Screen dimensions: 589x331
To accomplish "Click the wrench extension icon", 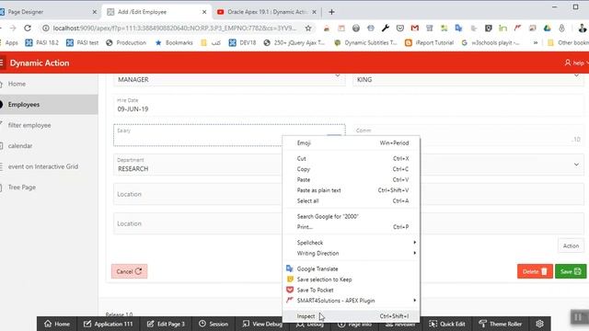I will [x=386, y=29].
